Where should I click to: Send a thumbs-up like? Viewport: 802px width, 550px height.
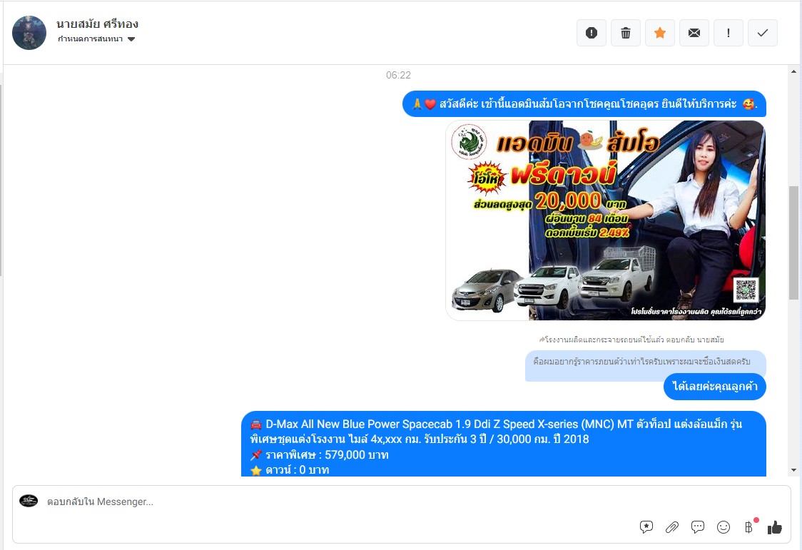pos(775,527)
